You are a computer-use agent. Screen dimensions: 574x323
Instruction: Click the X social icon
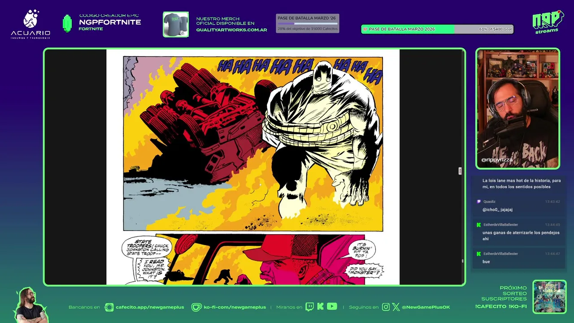pos(396,307)
